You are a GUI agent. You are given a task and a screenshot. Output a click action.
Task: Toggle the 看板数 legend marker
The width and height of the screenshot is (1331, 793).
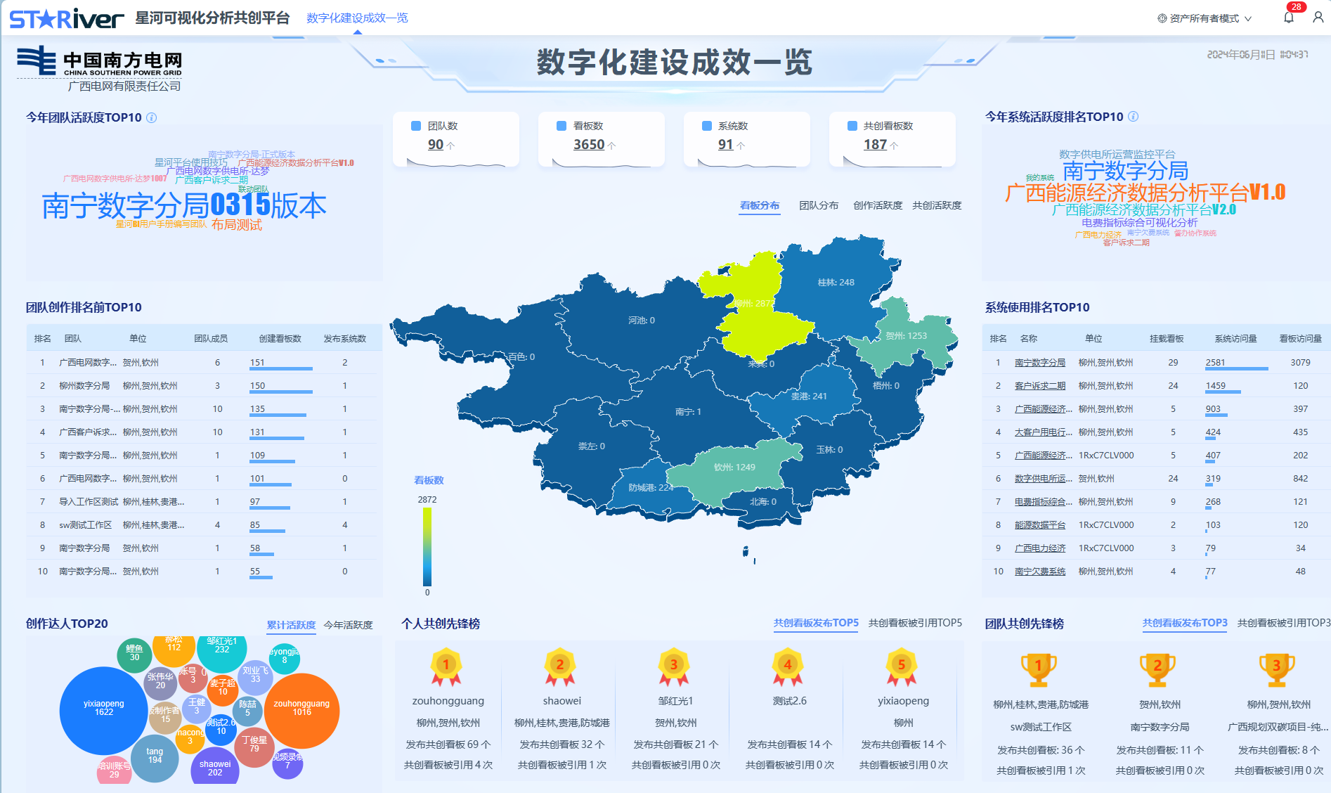click(561, 126)
